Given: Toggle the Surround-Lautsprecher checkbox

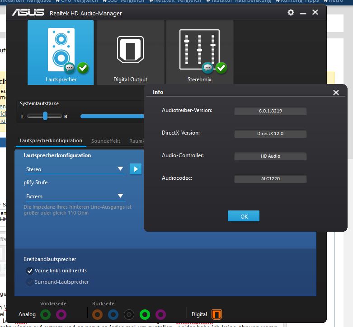Looking at the screenshot, I should (29, 282).
